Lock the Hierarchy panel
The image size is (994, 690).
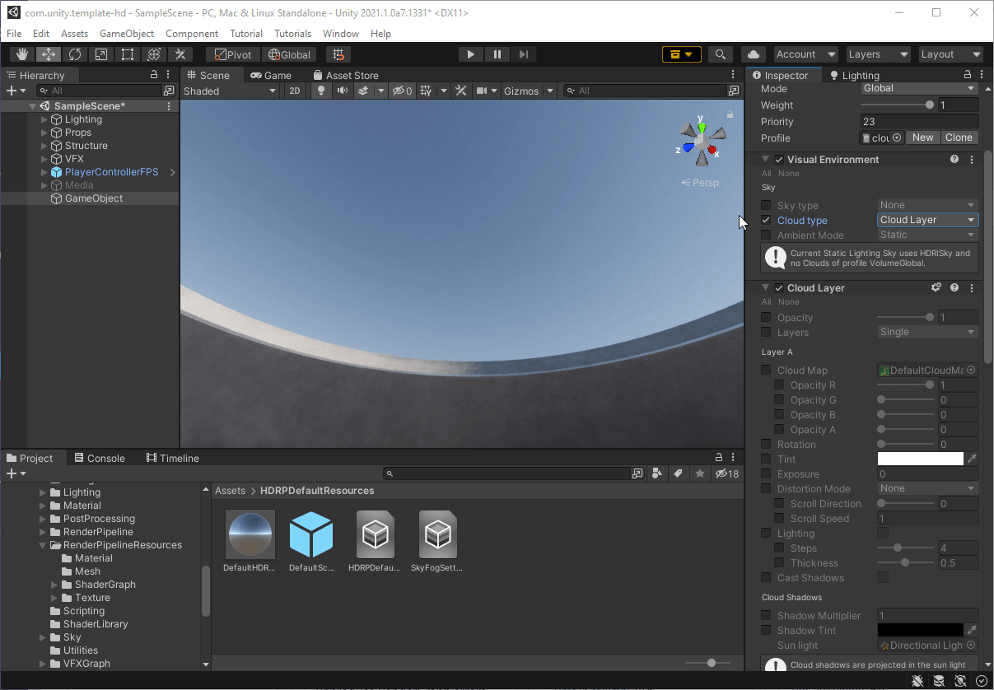point(153,75)
